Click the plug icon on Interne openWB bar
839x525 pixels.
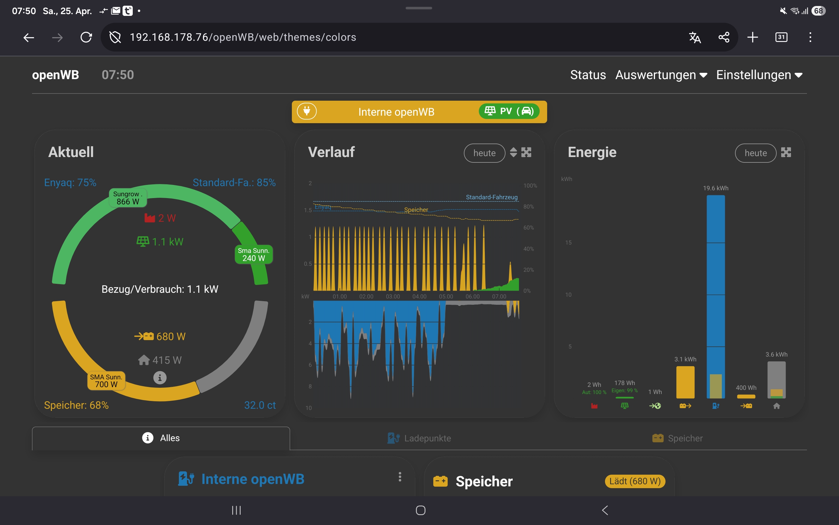(307, 111)
